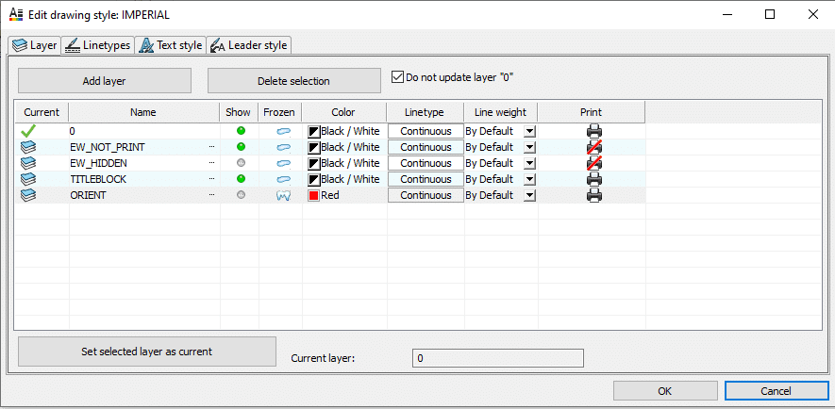Open the Continuous linetype selector for EW_HIDDEN
Screen dimensions: 835x409
(426, 163)
